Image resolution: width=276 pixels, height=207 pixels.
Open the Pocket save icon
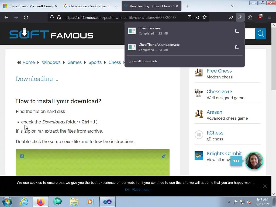click(231, 18)
